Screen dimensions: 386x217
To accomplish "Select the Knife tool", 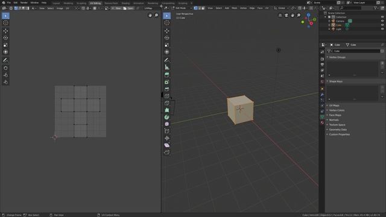I will pyautogui.click(x=166, y=103).
